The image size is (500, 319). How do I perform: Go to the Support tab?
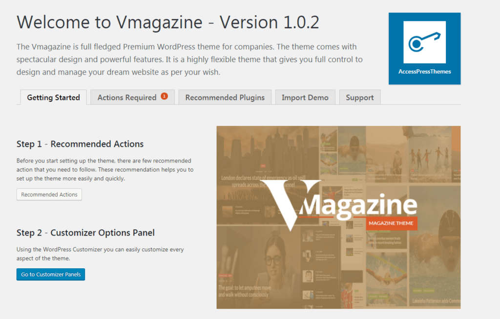(x=360, y=97)
